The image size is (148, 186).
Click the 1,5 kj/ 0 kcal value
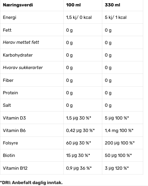click(x=79, y=18)
